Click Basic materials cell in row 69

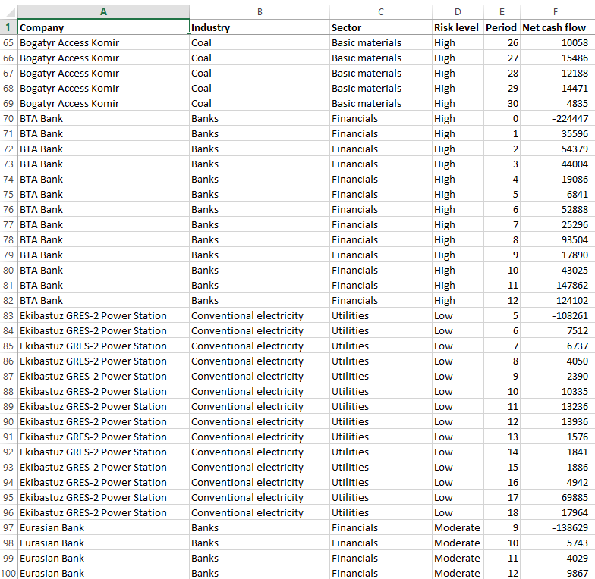381,103
